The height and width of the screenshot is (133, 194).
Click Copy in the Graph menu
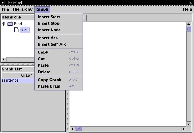pos(59,52)
